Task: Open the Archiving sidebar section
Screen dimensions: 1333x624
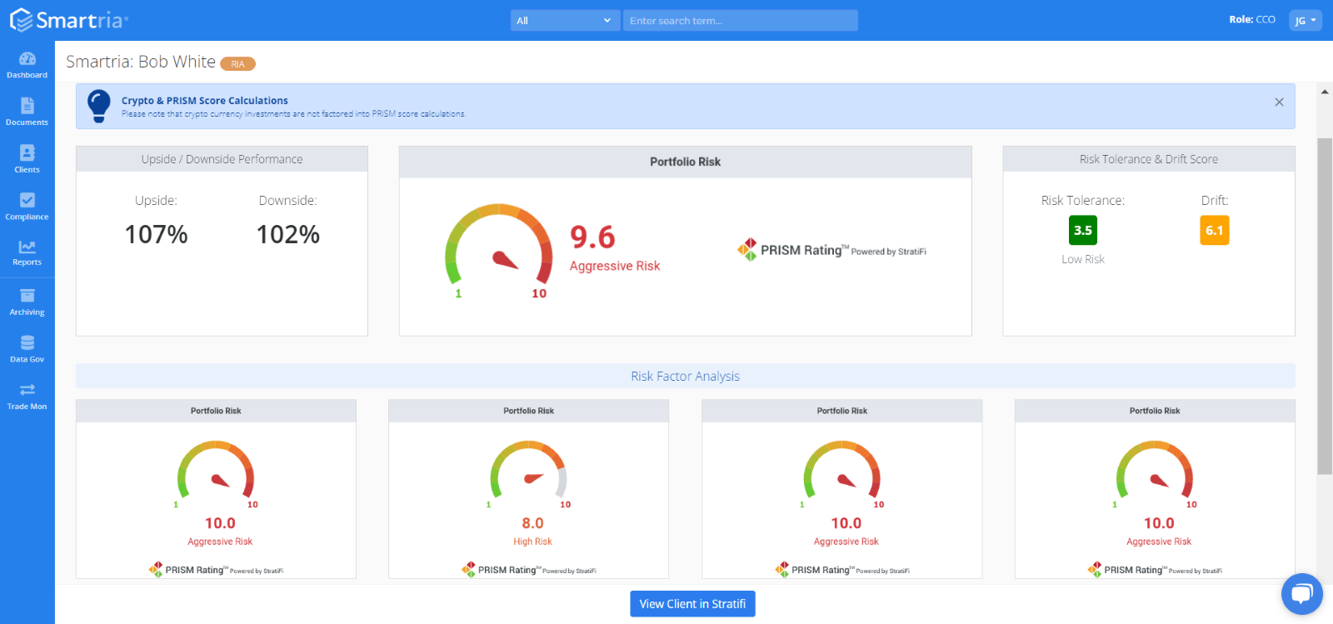Action: [27, 302]
